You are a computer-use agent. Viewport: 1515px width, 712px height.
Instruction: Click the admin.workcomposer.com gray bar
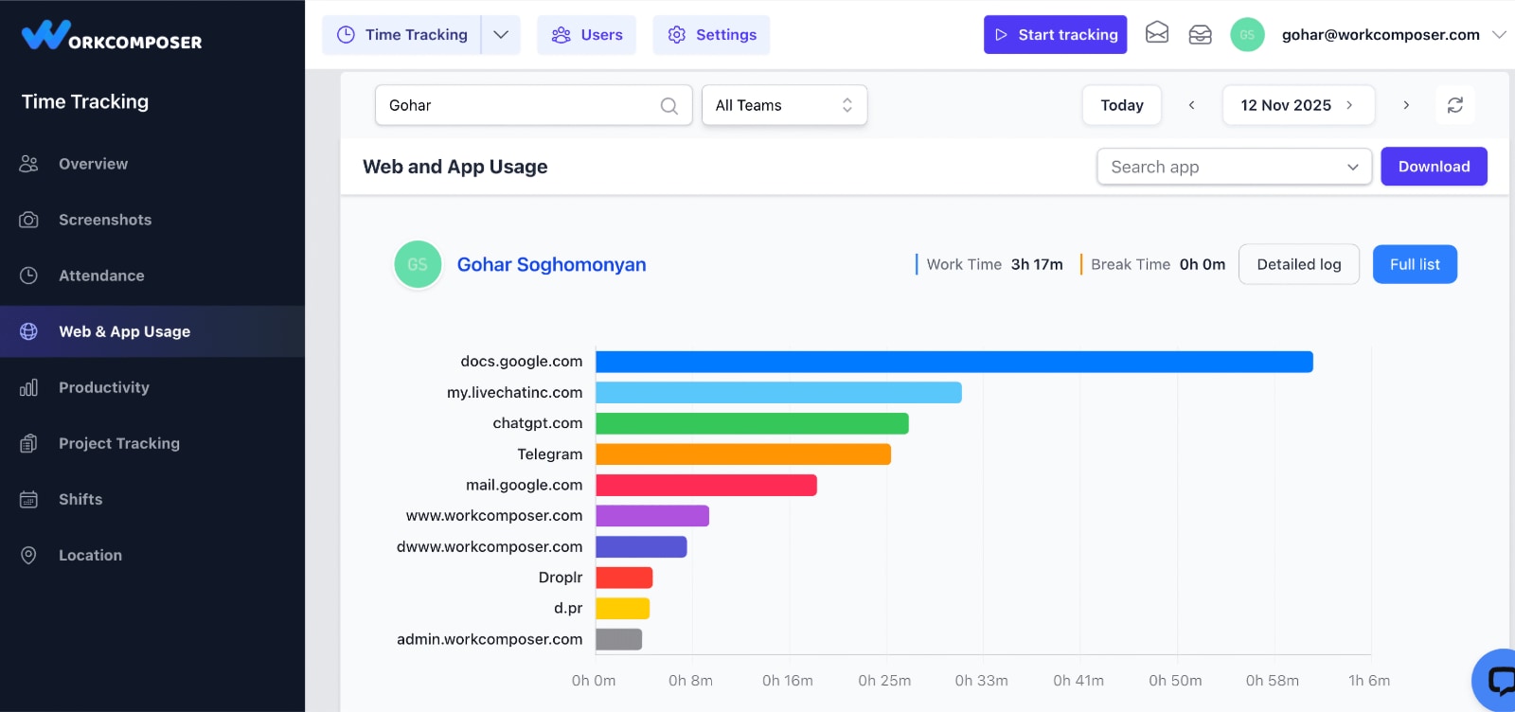click(618, 639)
